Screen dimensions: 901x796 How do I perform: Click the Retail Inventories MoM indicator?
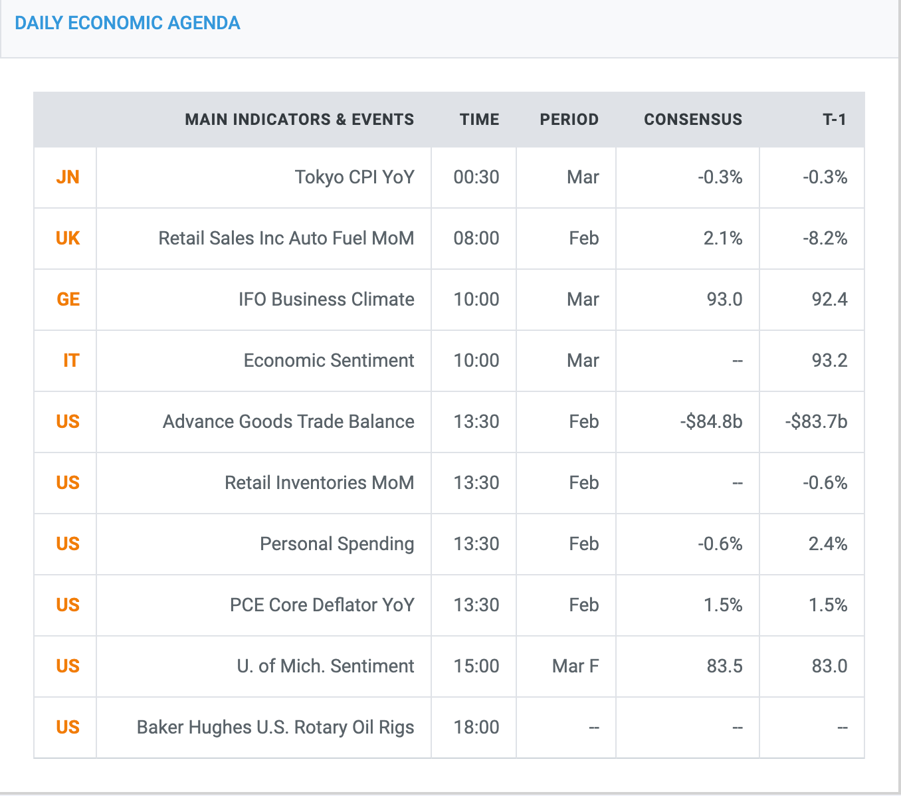pos(319,483)
